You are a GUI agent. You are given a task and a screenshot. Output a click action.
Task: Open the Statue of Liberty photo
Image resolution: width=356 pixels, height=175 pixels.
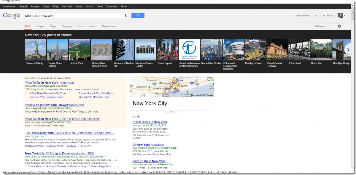[36, 50]
